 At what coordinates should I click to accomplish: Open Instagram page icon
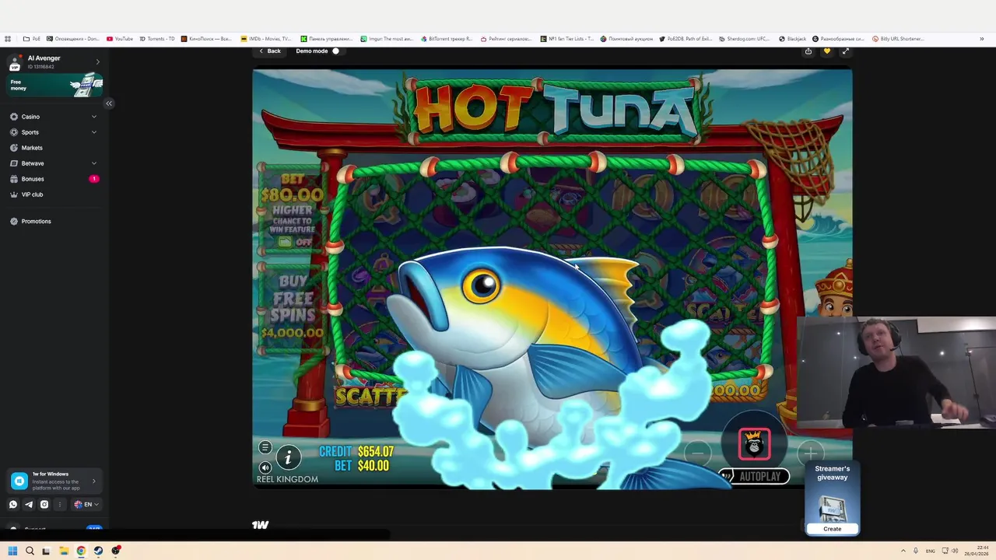coord(44,505)
